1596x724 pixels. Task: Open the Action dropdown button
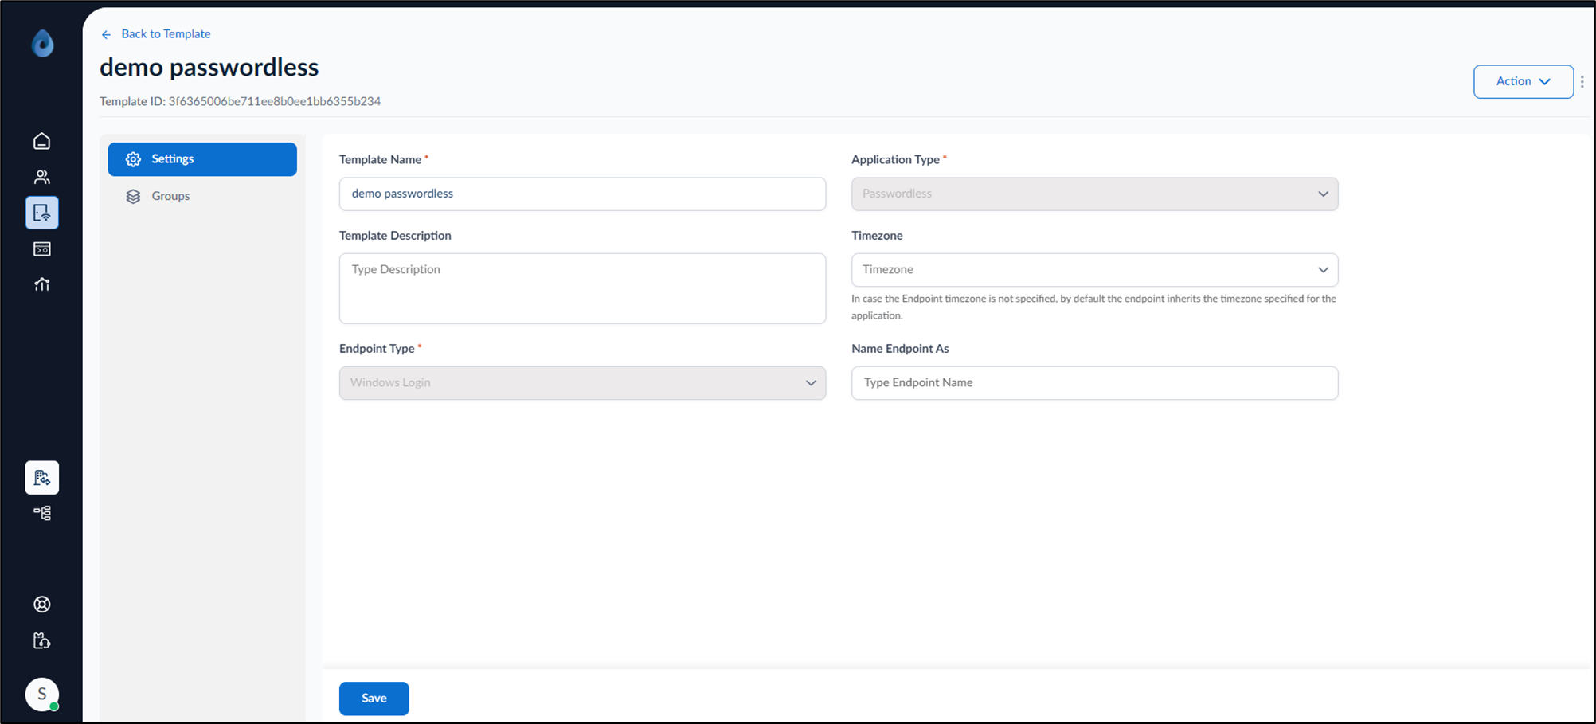pos(1524,81)
